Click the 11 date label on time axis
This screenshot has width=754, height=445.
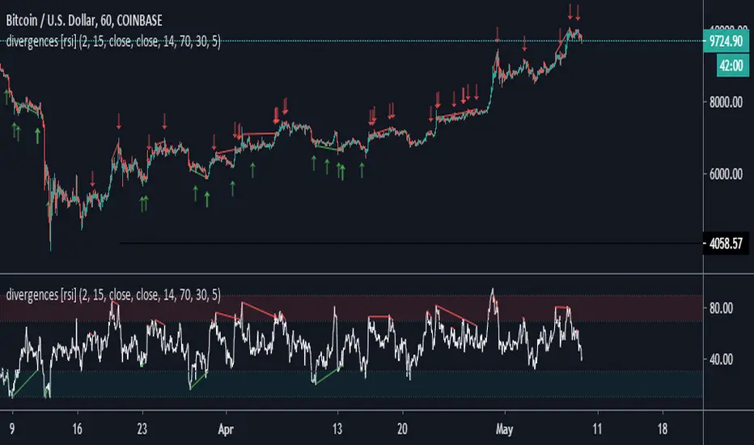coord(597,429)
